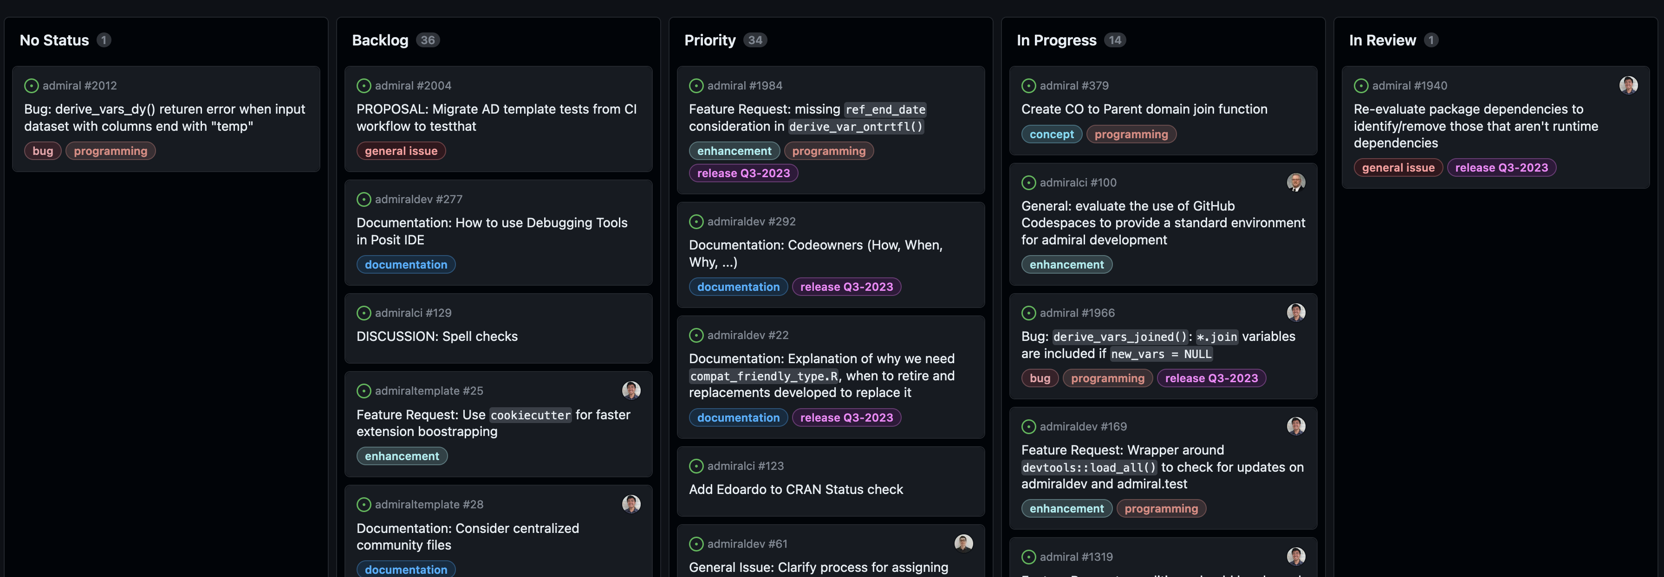Click 'documentation' label on admiraldev #292
Viewport: 1664px width, 577px height.
pos(738,287)
